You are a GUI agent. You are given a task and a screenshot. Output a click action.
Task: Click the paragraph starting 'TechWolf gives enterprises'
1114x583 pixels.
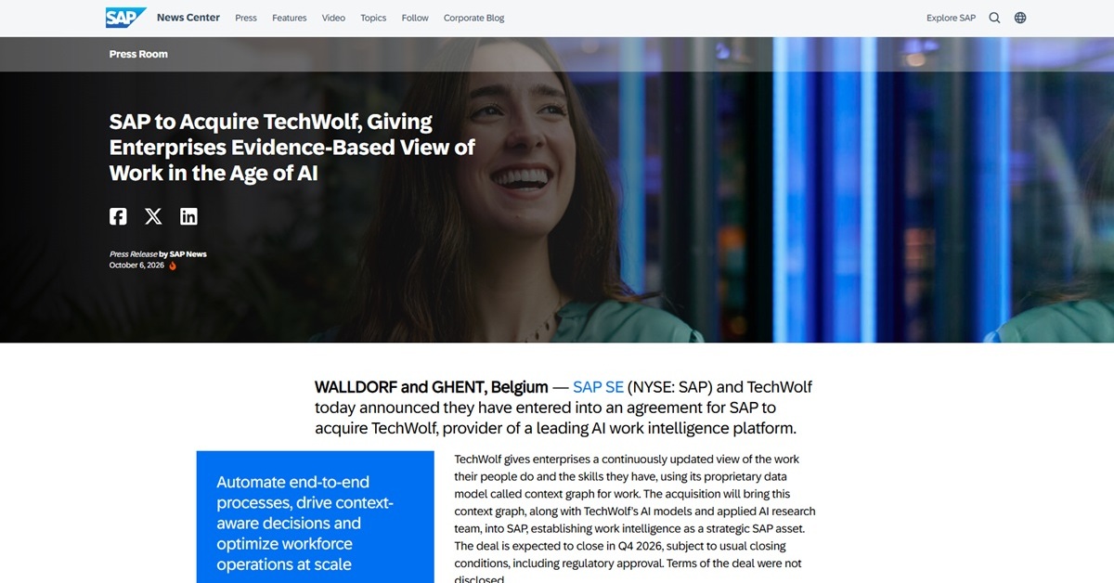click(x=635, y=520)
